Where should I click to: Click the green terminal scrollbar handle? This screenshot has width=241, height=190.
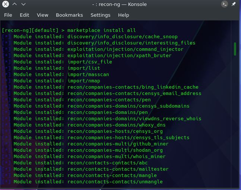click(235, 49)
